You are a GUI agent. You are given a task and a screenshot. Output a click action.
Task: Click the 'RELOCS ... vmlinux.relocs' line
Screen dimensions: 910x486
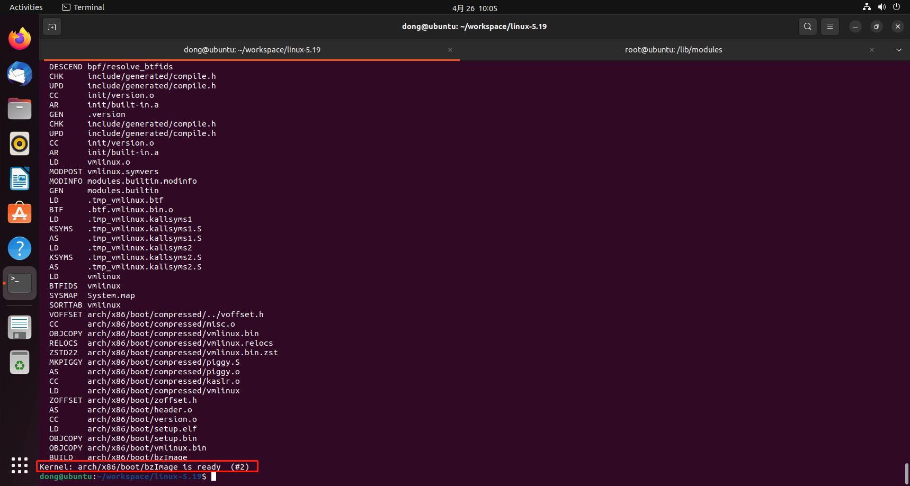point(161,343)
